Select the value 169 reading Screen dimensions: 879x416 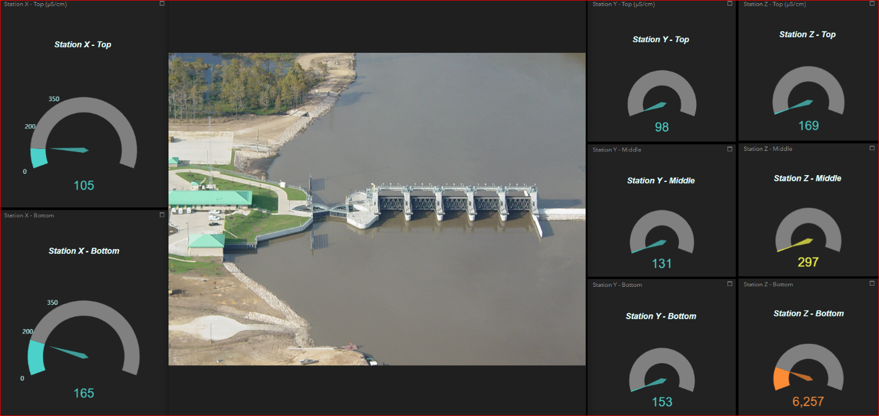pos(808,126)
